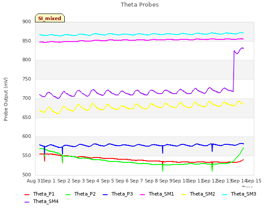Click the Sep 4 x-axis date label
The height and width of the screenshot is (210, 280).
93,181
